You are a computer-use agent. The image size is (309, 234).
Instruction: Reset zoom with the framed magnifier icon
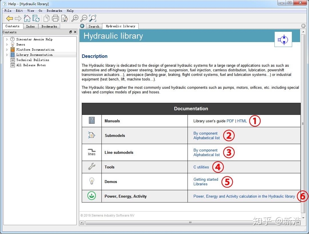pyautogui.click(x=93, y=18)
